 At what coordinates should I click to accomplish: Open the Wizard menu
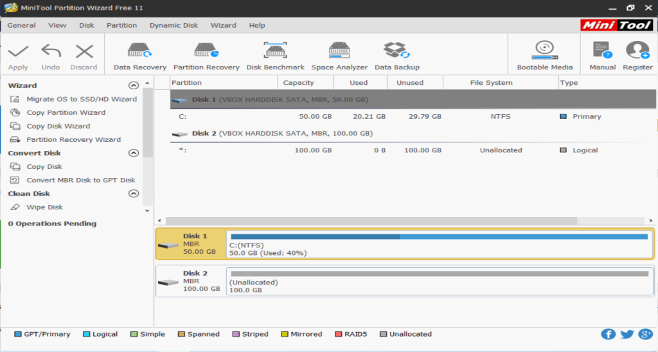click(x=223, y=25)
